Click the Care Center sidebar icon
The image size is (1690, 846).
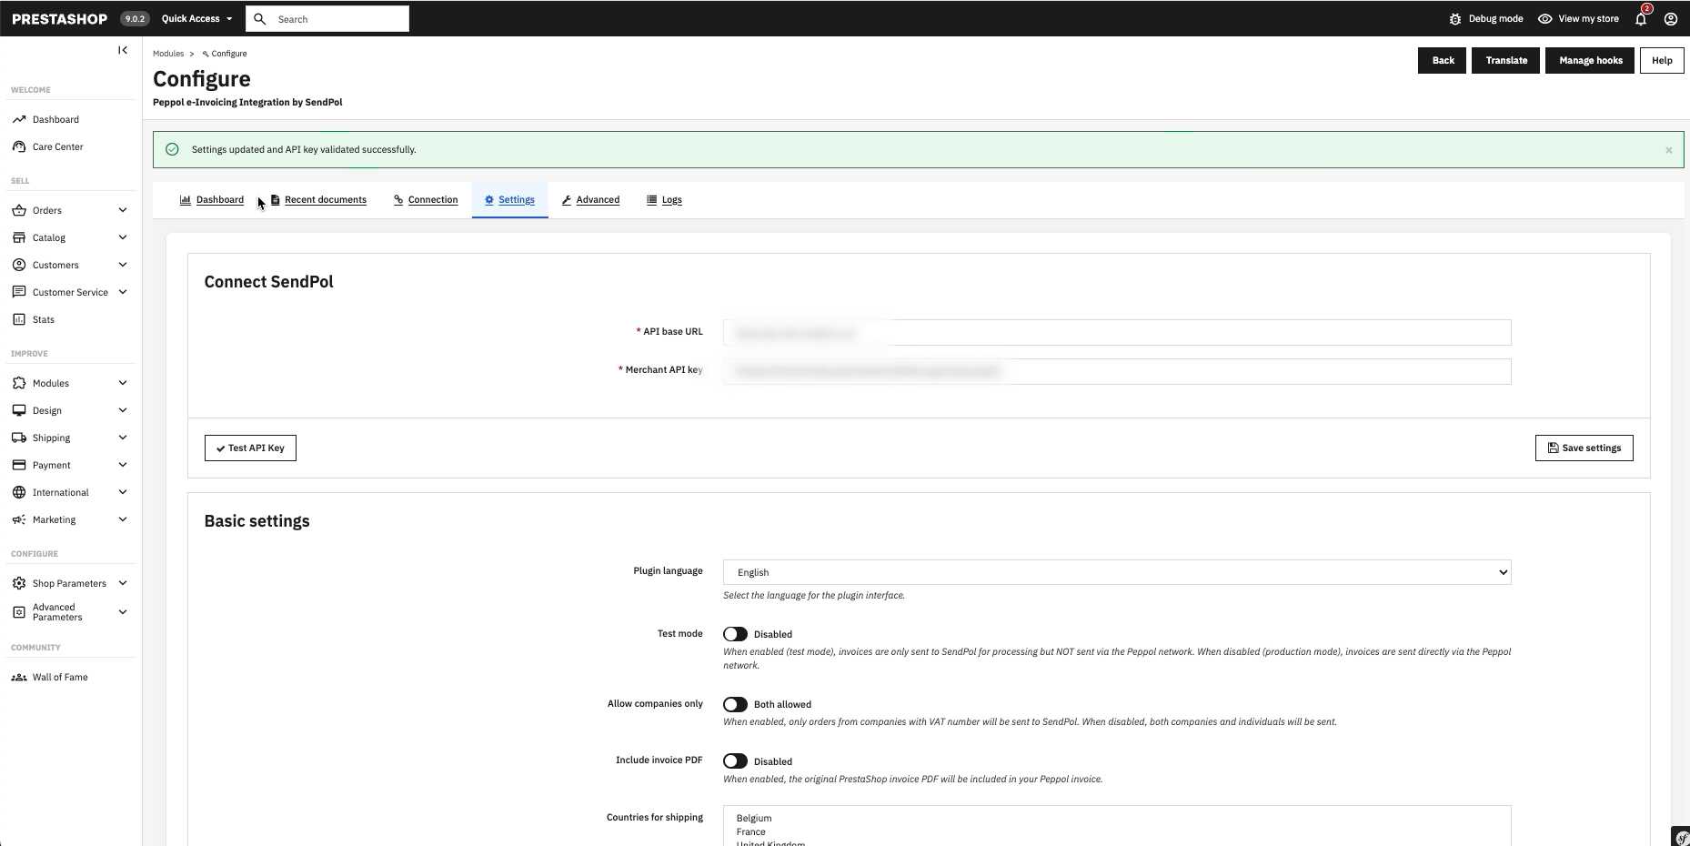(x=19, y=146)
